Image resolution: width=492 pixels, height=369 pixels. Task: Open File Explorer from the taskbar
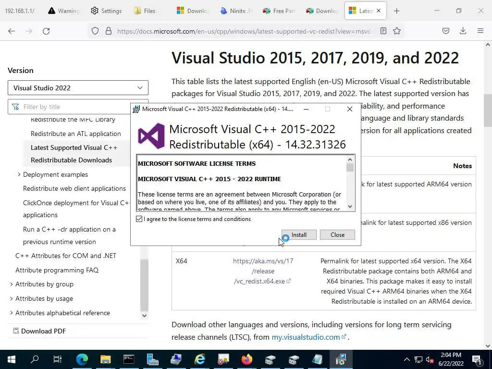(x=105, y=359)
